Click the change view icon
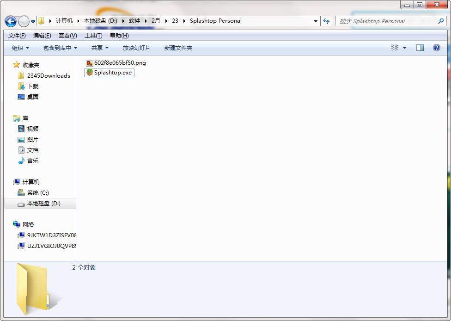This screenshot has width=451, height=321. point(394,48)
